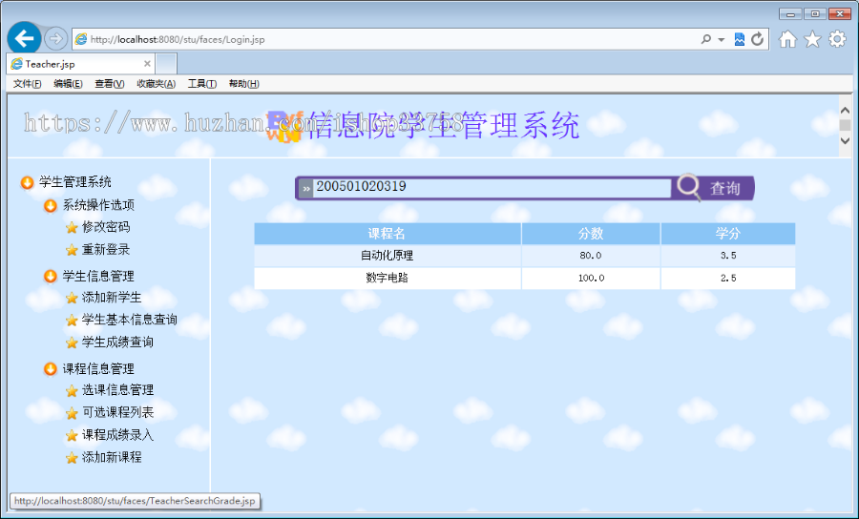The height and width of the screenshot is (519, 859).
Task: Click the 学分 column header
Action: click(728, 234)
